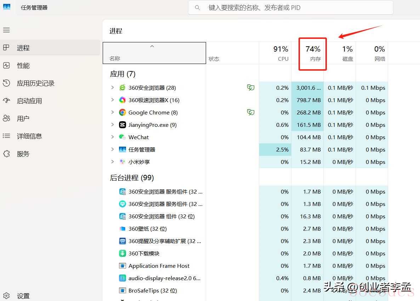The width and height of the screenshot is (420, 301).
Task: Sort by the CPU column header
Action: pos(275,53)
